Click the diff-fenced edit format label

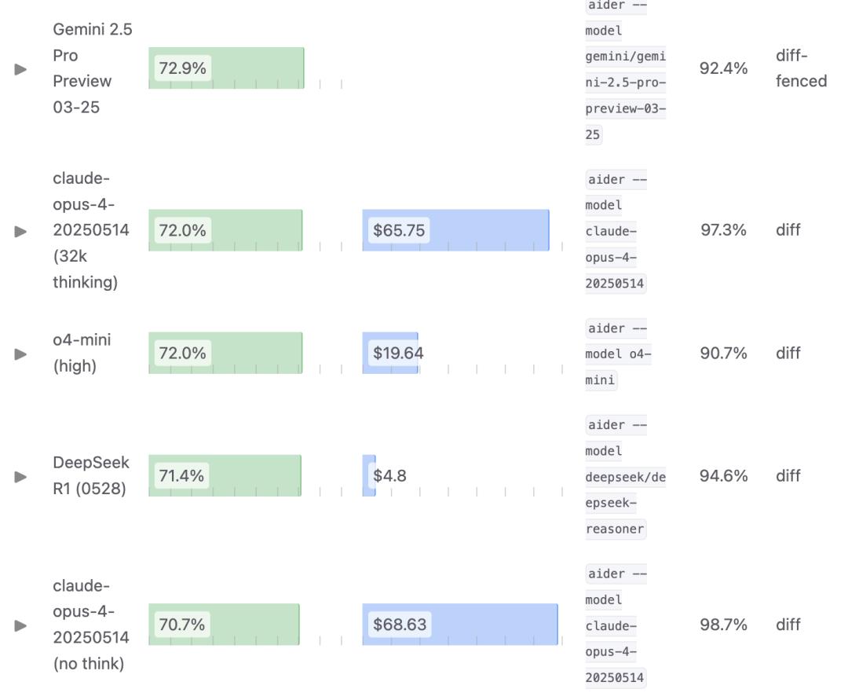click(801, 68)
